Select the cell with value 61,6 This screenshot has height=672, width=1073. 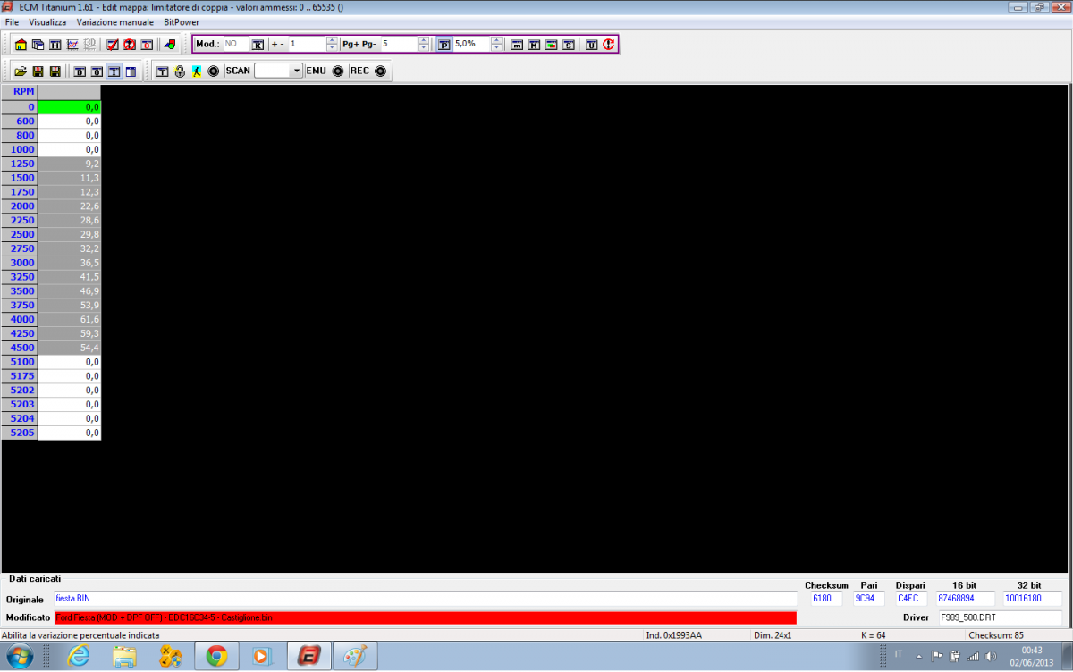click(x=70, y=319)
